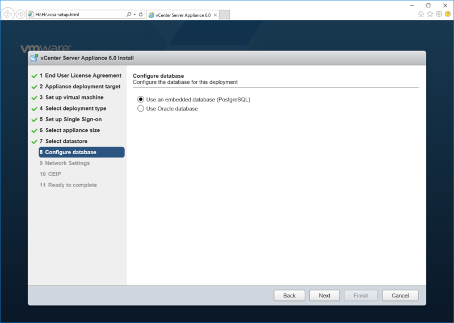Go to step 1 End User License Agreement
454x323 pixels.
click(x=81, y=75)
